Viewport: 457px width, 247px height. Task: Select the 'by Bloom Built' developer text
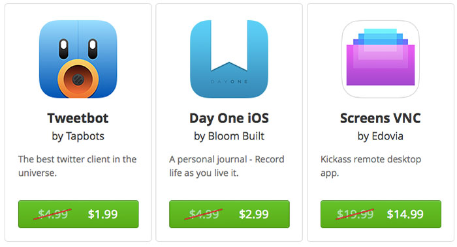(x=229, y=136)
